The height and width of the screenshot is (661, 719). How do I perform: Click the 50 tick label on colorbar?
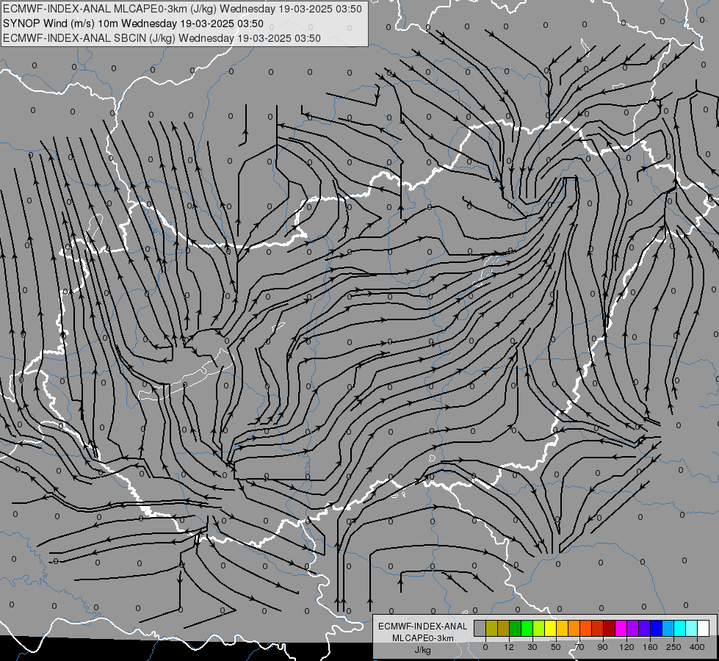[x=556, y=647]
